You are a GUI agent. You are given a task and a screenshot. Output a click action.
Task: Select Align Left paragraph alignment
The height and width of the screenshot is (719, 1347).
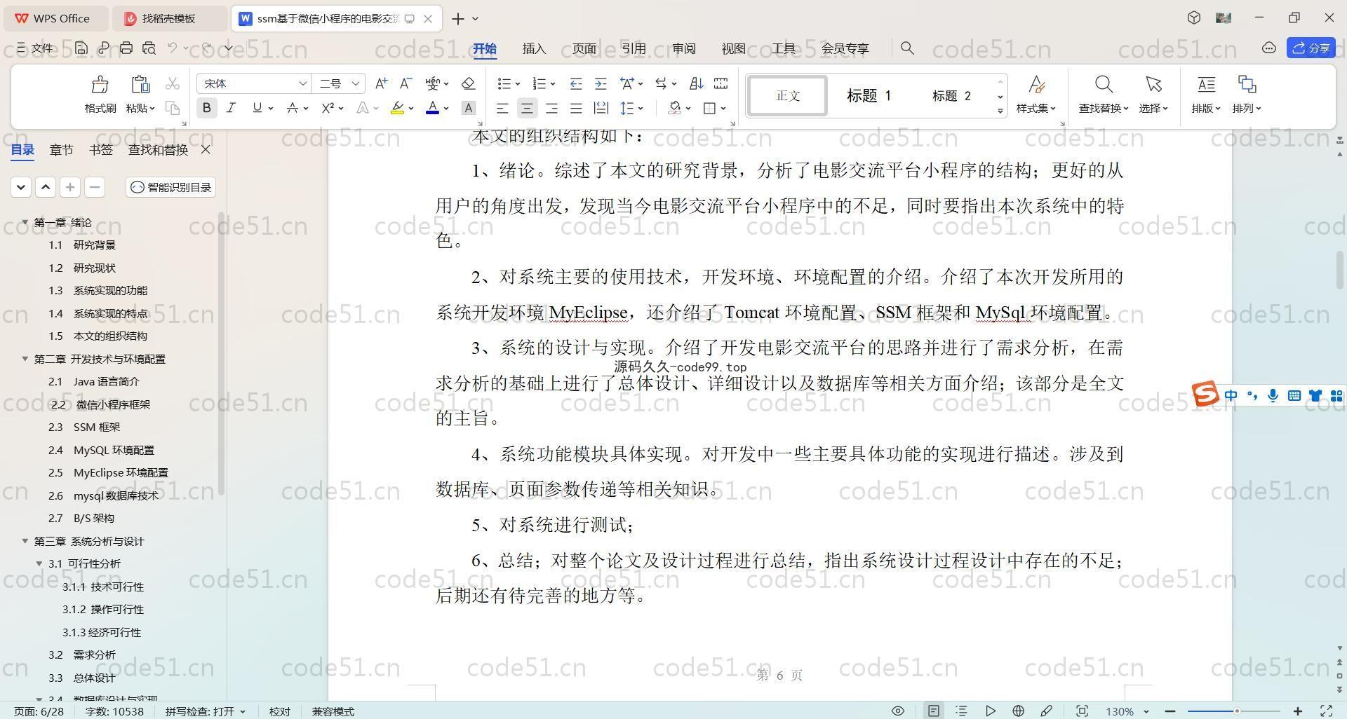click(502, 108)
